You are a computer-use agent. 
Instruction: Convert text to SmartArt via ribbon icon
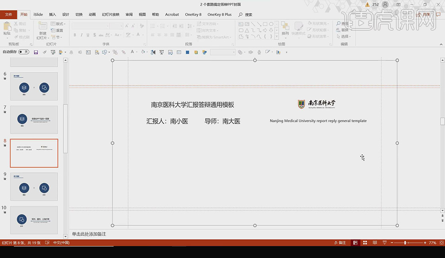(x=200, y=37)
